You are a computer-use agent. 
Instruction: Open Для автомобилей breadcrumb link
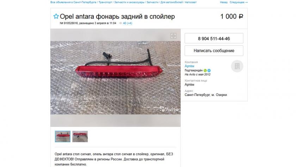pyautogui.click(x=172, y=2)
